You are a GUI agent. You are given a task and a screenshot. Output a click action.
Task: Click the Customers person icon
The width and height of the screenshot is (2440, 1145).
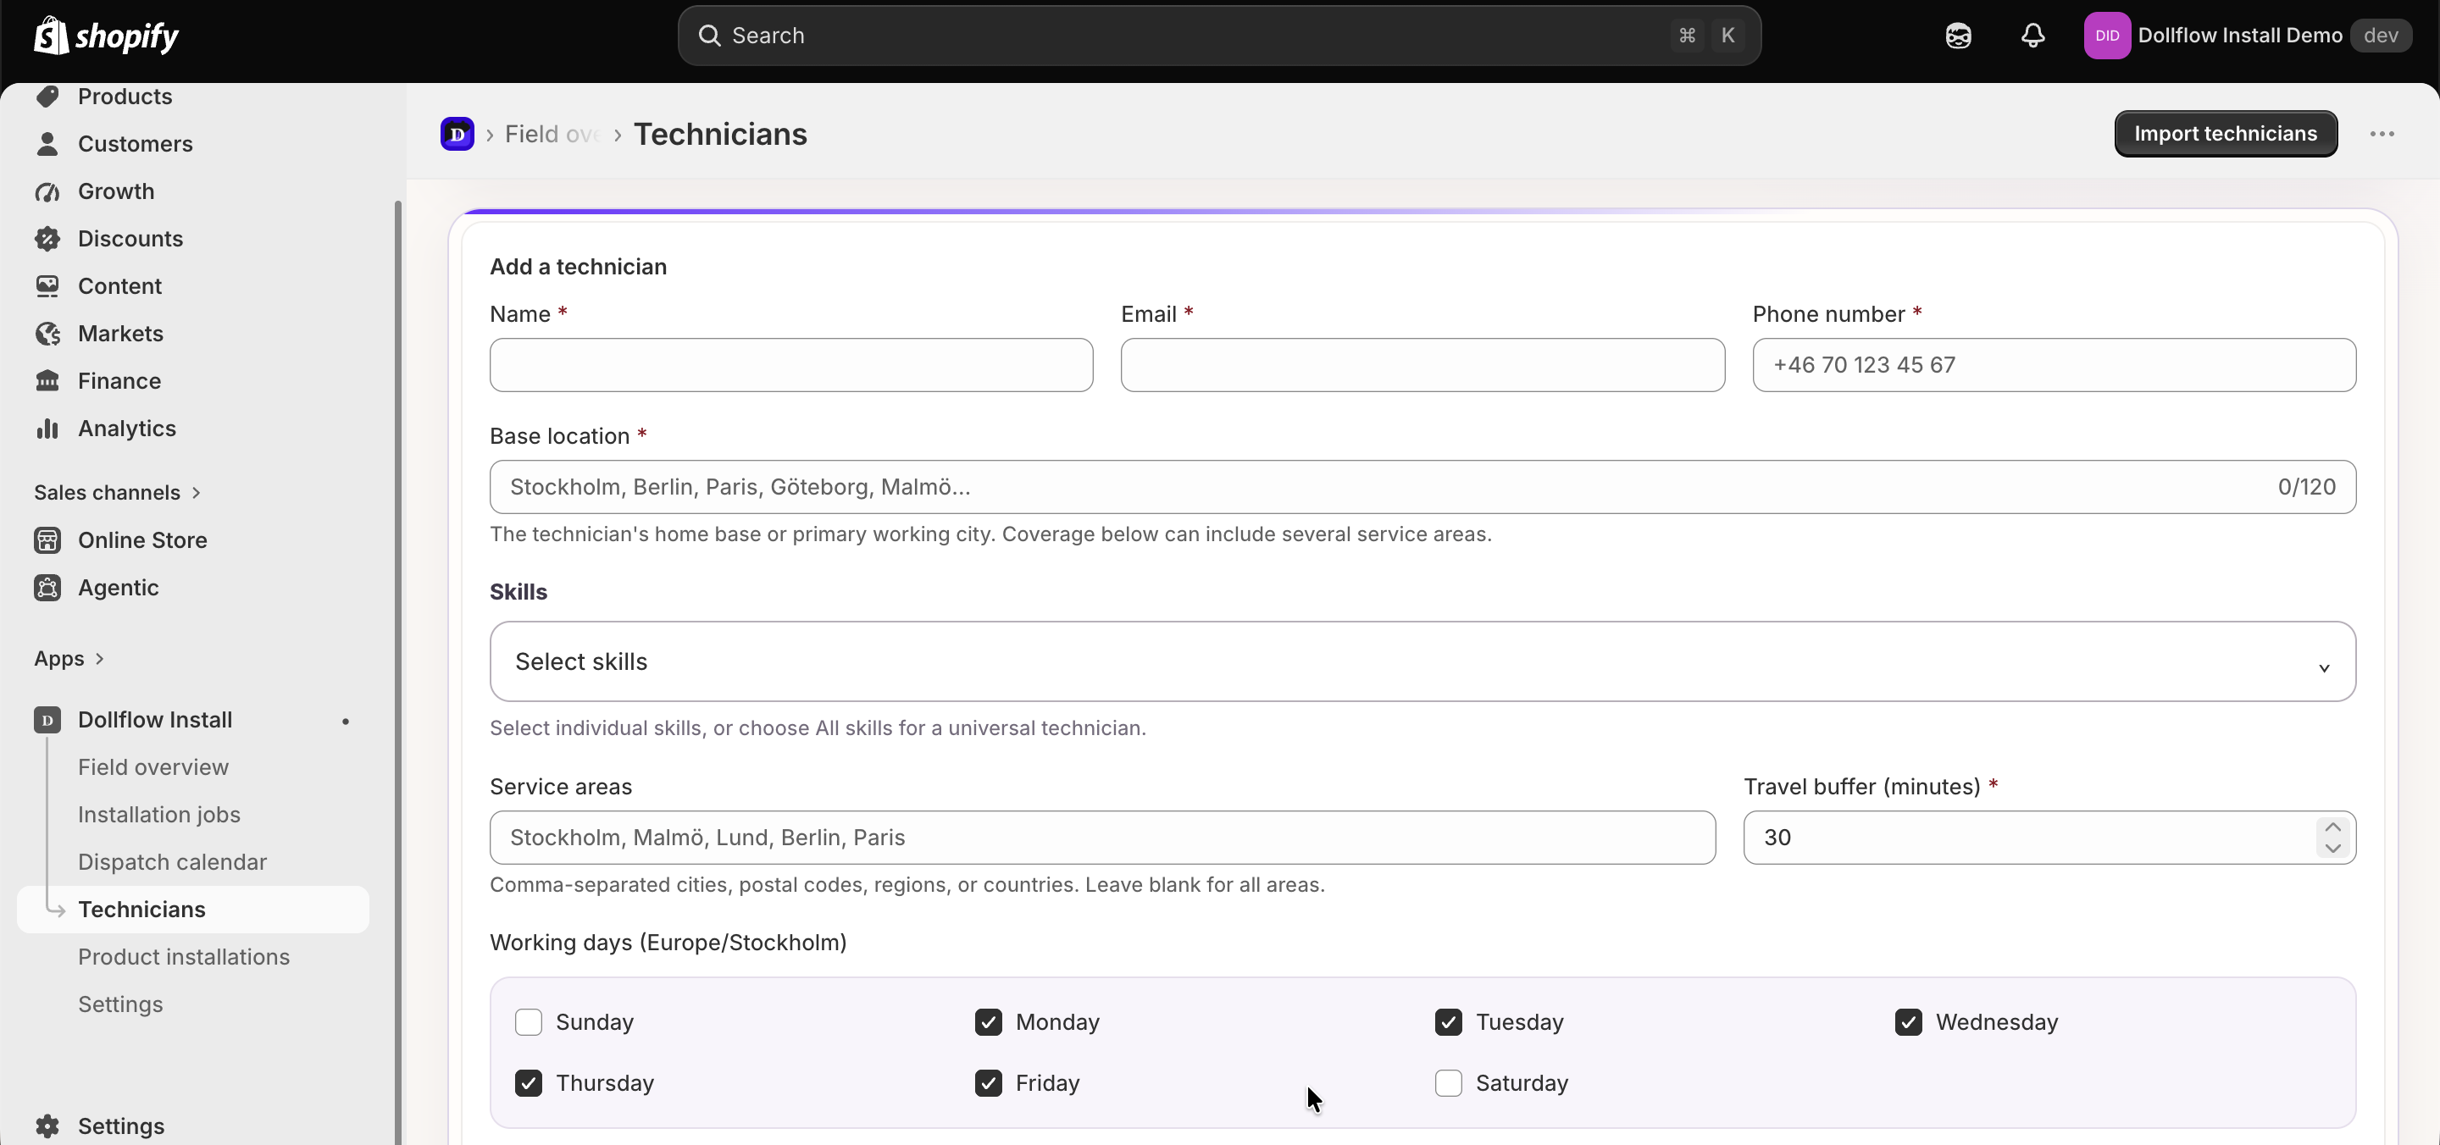(x=47, y=144)
